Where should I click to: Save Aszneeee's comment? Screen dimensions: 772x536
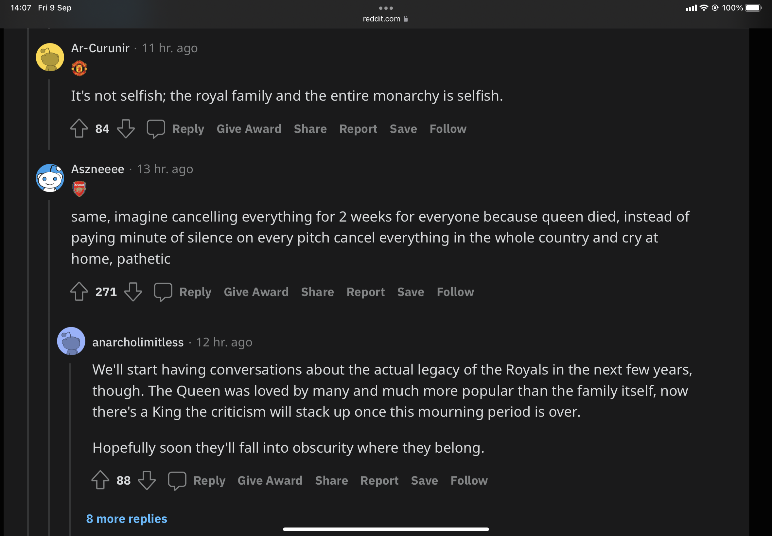pos(410,292)
